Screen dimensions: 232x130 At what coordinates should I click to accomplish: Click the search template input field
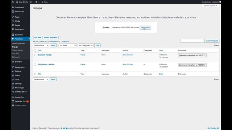(192, 41)
